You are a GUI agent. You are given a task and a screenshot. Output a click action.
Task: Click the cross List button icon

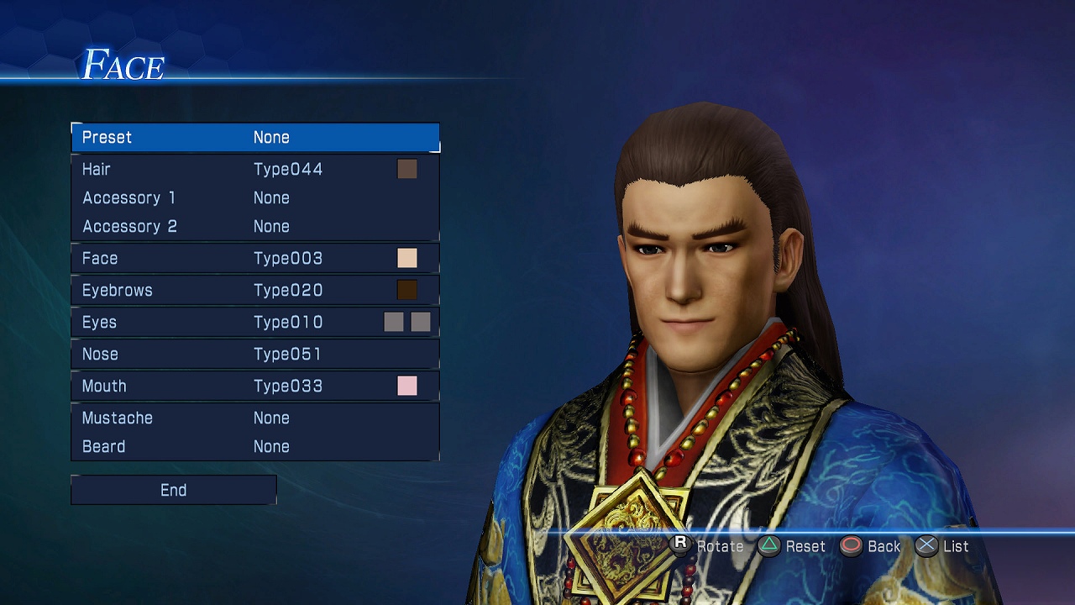coord(926,546)
